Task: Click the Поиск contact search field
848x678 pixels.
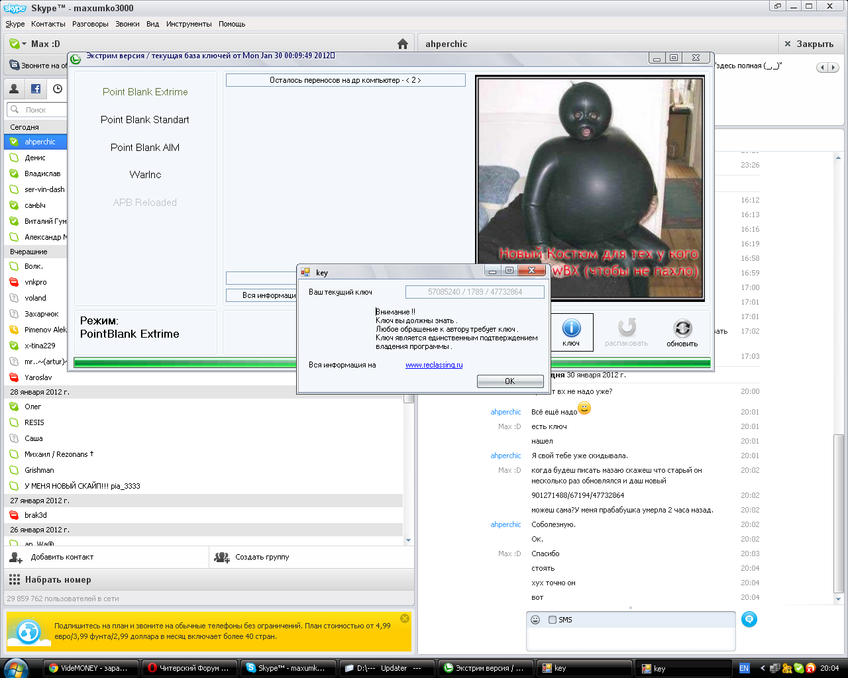Action: coord(37,110)
